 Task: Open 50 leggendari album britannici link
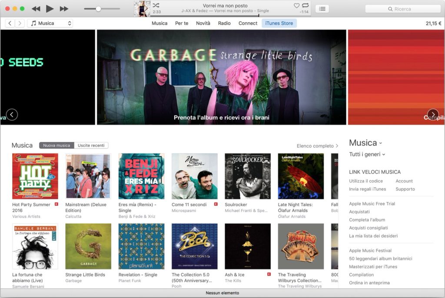pos(381,258)
